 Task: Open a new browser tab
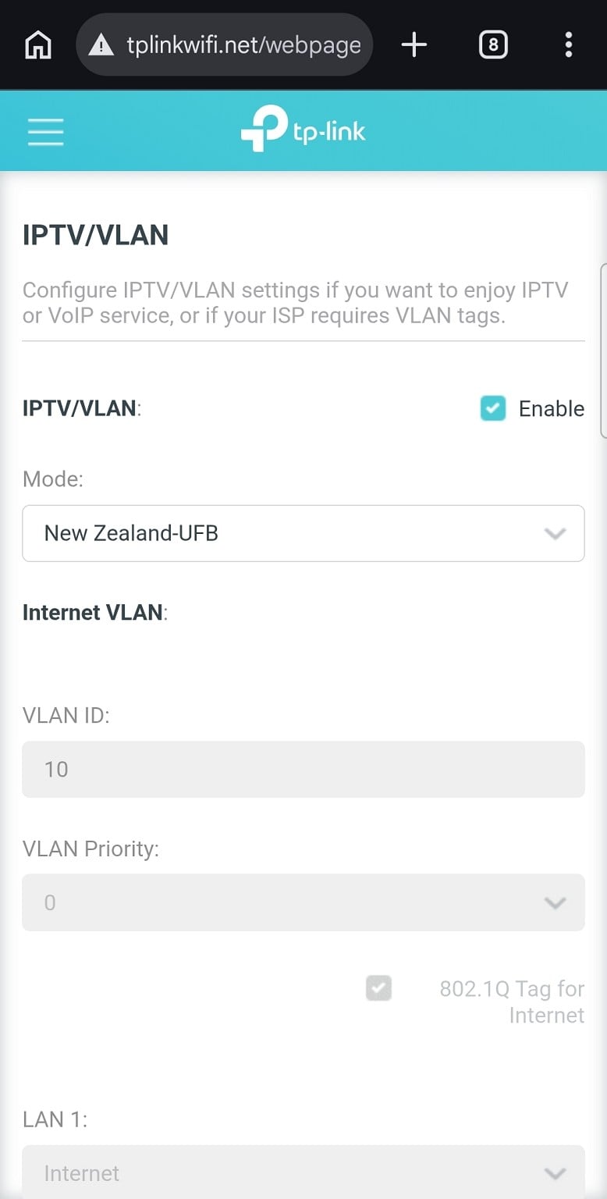click(x=414, y=45)
